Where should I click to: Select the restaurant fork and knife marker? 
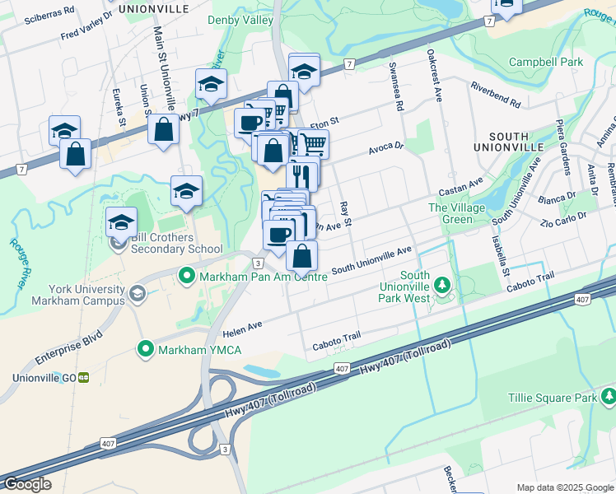pos(301,176)
